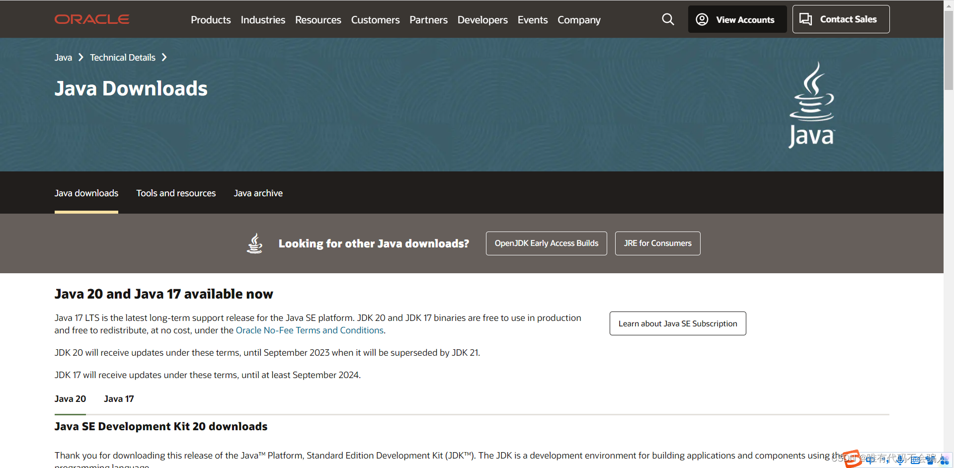Switch to Java archive tab

[x=258, y=193]
